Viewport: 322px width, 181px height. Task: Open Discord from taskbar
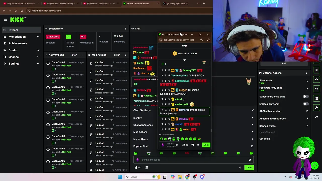pyautogui.click(x=202, y=177)
